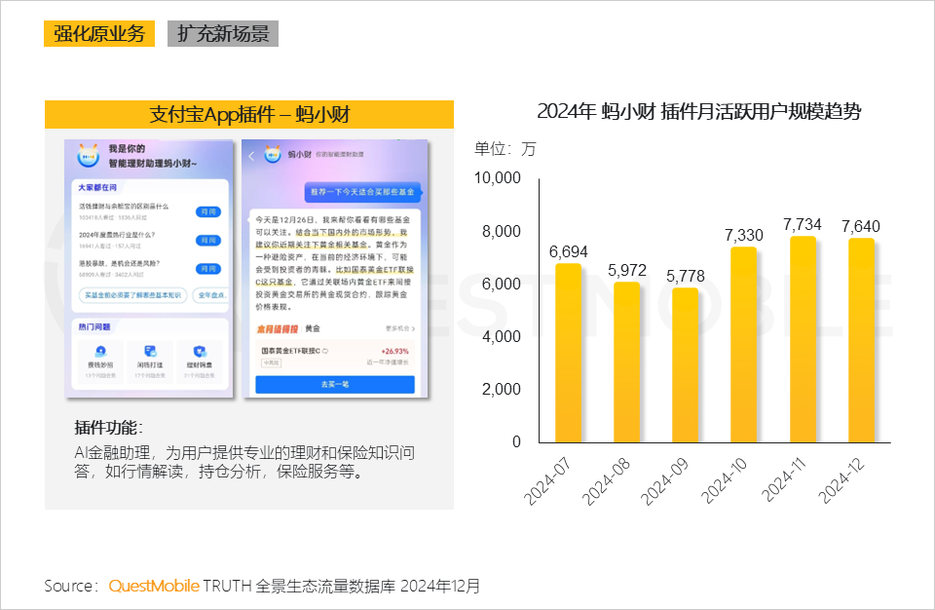Tap the 全年盘点 suggestion chip
Screen dimensions: 935x610
(x=211, y=295)
